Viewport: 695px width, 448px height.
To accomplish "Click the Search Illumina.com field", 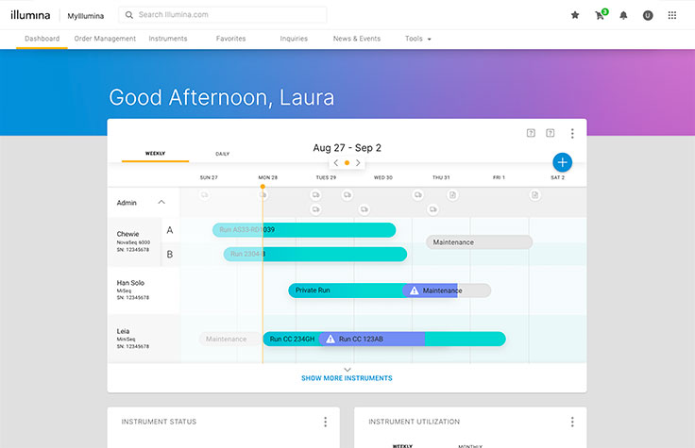I will coord(227,15).
